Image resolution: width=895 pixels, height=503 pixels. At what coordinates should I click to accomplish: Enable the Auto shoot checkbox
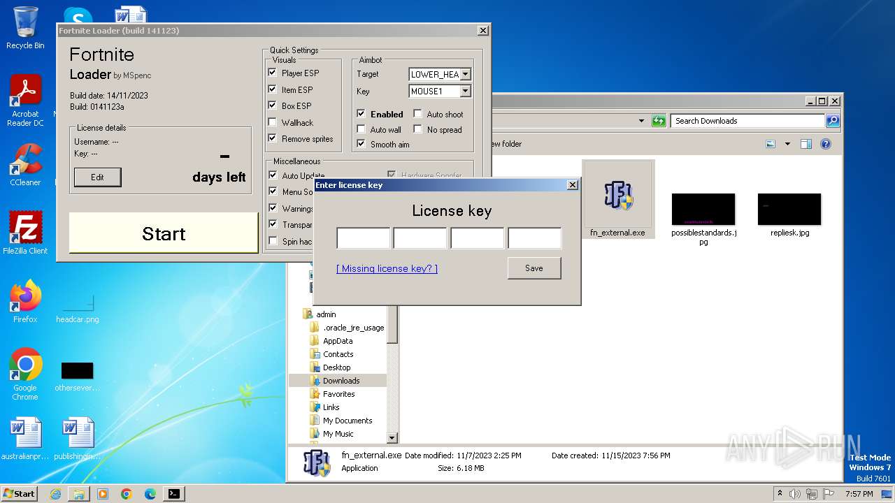417,114
